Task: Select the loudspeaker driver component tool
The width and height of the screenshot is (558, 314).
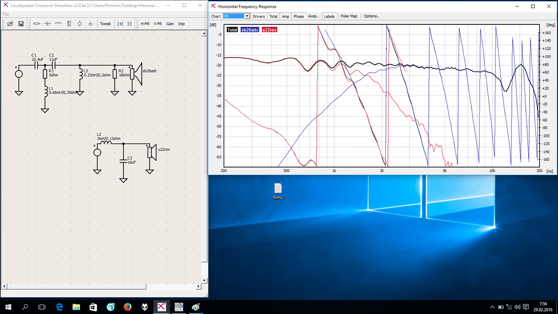Action: tap(69, 24)
